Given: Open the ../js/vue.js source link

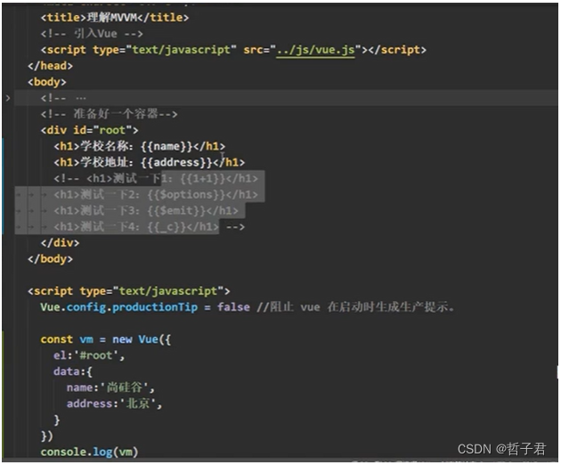Looking at the screenshot, I should [x=315, y=50].
